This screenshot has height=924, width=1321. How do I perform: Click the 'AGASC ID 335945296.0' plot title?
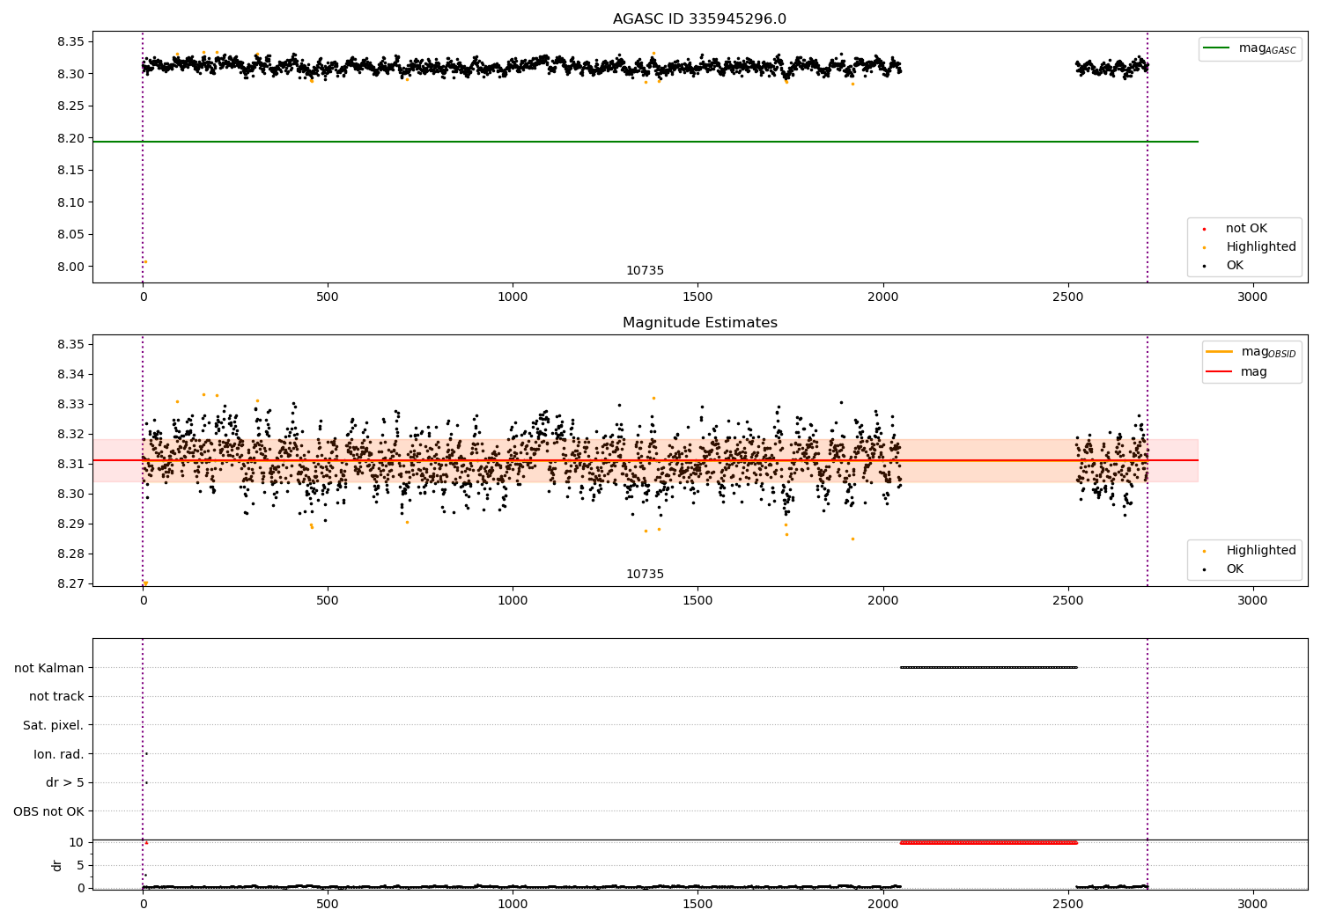pyautogui.click(x=699, y=19)
